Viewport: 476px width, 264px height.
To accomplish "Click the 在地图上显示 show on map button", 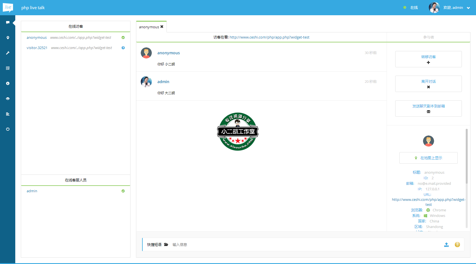I will (428, 158).
